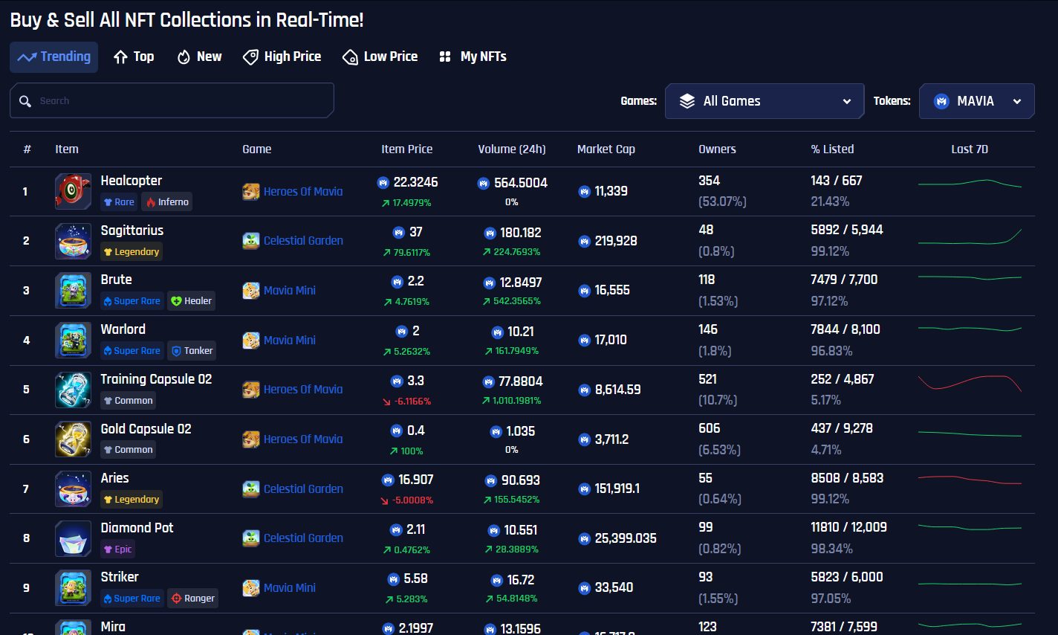
Task: Click the Ranger badge on Striker
Action: [x=192, y=598]
